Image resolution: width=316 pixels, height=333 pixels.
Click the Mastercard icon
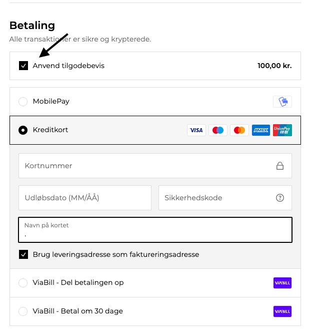[x=239, y=130]
